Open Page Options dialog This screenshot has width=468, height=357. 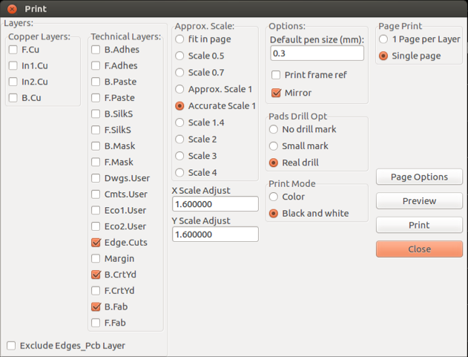click(419, 177)
